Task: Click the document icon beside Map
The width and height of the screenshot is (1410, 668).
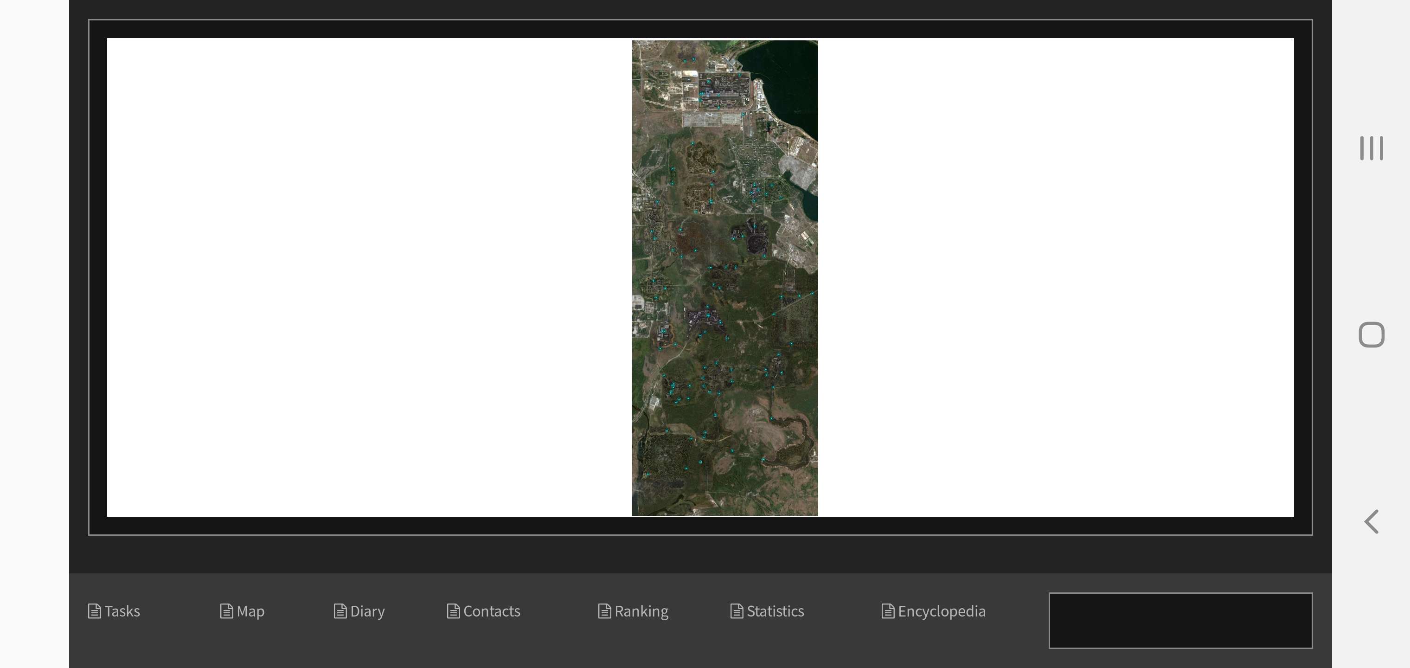Action: [x=227, y=611]
